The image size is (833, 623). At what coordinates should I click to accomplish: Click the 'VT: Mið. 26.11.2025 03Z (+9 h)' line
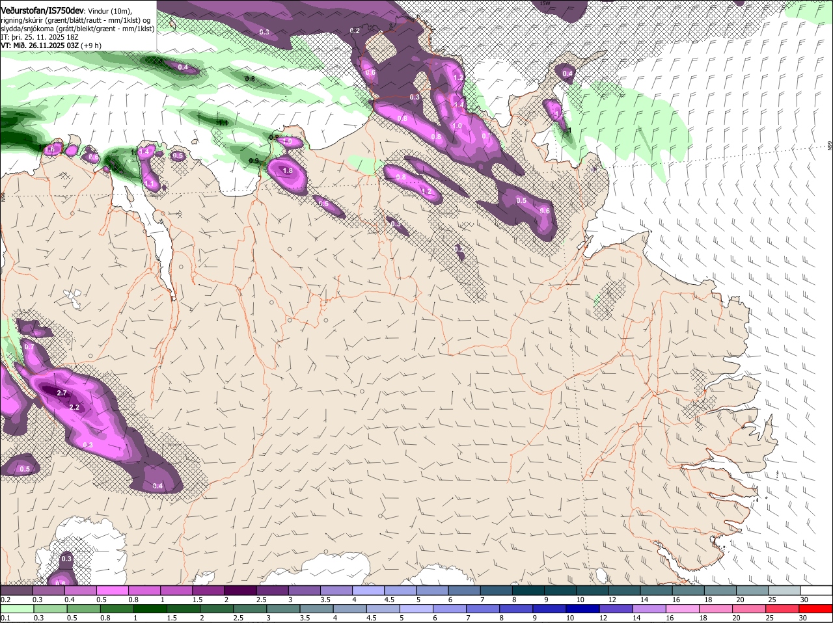click(51, 46)
